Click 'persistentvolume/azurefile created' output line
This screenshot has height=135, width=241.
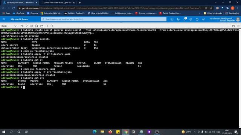[x=24, y=57]
